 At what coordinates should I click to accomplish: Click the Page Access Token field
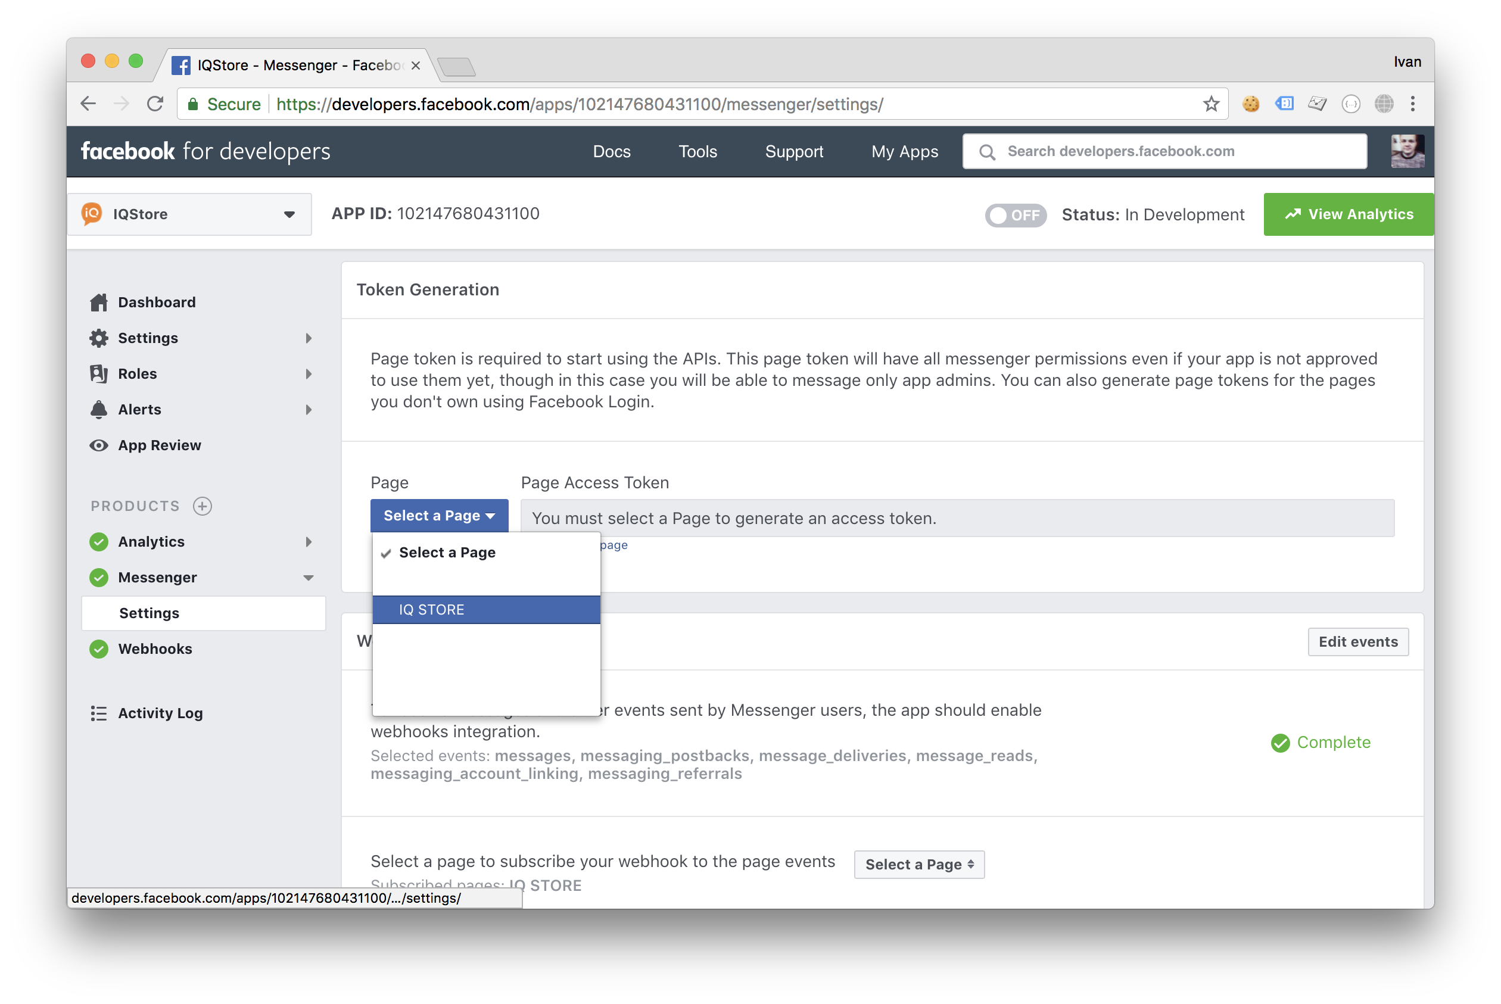click(x=957, y=518)
